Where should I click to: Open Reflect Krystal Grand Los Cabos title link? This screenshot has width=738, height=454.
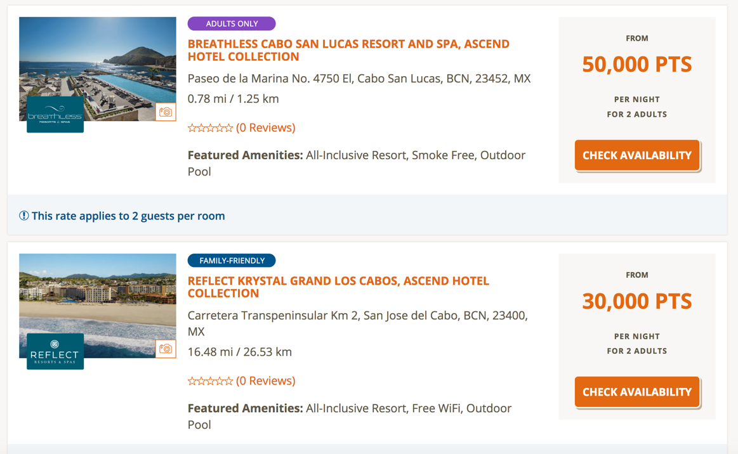coord(338,287)
